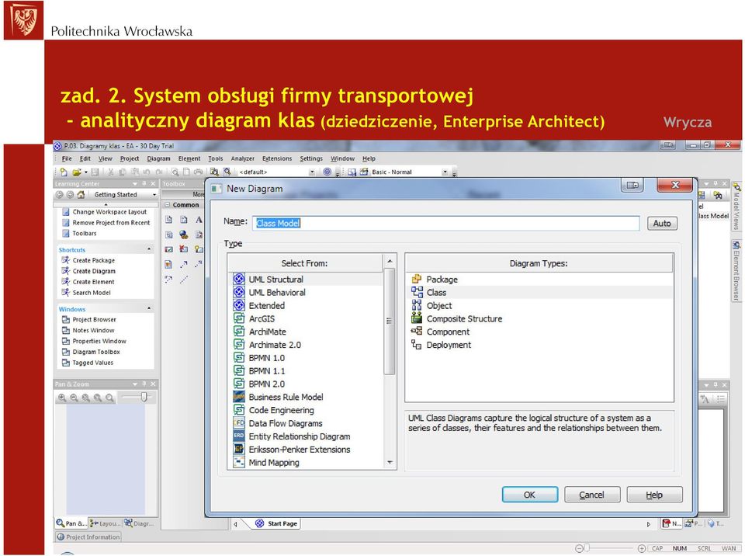This screenshot has height=556, width=745.
Task: Collapse the Shortcuts section
Action: (149, 249)
